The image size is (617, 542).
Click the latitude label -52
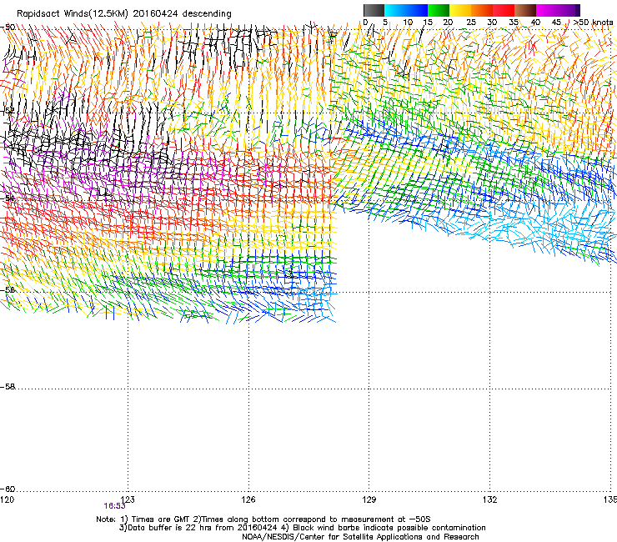tap(8, 111)
